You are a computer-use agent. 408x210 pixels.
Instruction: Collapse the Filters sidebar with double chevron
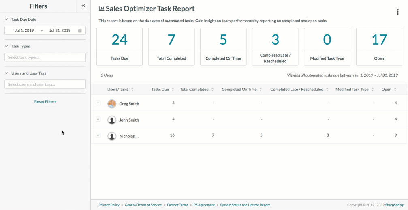83,6
